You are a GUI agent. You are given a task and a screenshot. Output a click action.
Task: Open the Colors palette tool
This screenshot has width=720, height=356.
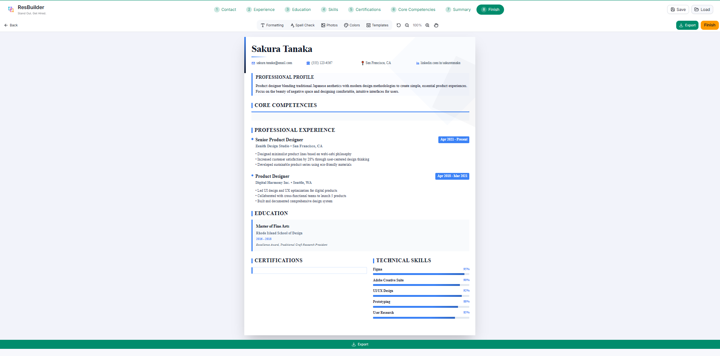[x=352, y=25]
